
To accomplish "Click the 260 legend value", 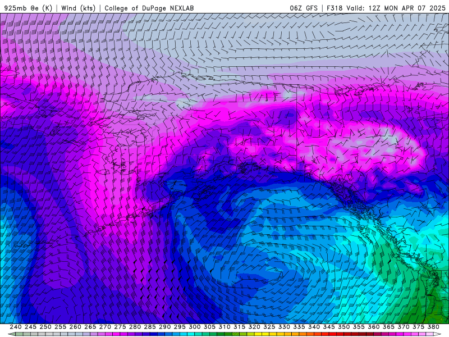I will click(75, 327).
